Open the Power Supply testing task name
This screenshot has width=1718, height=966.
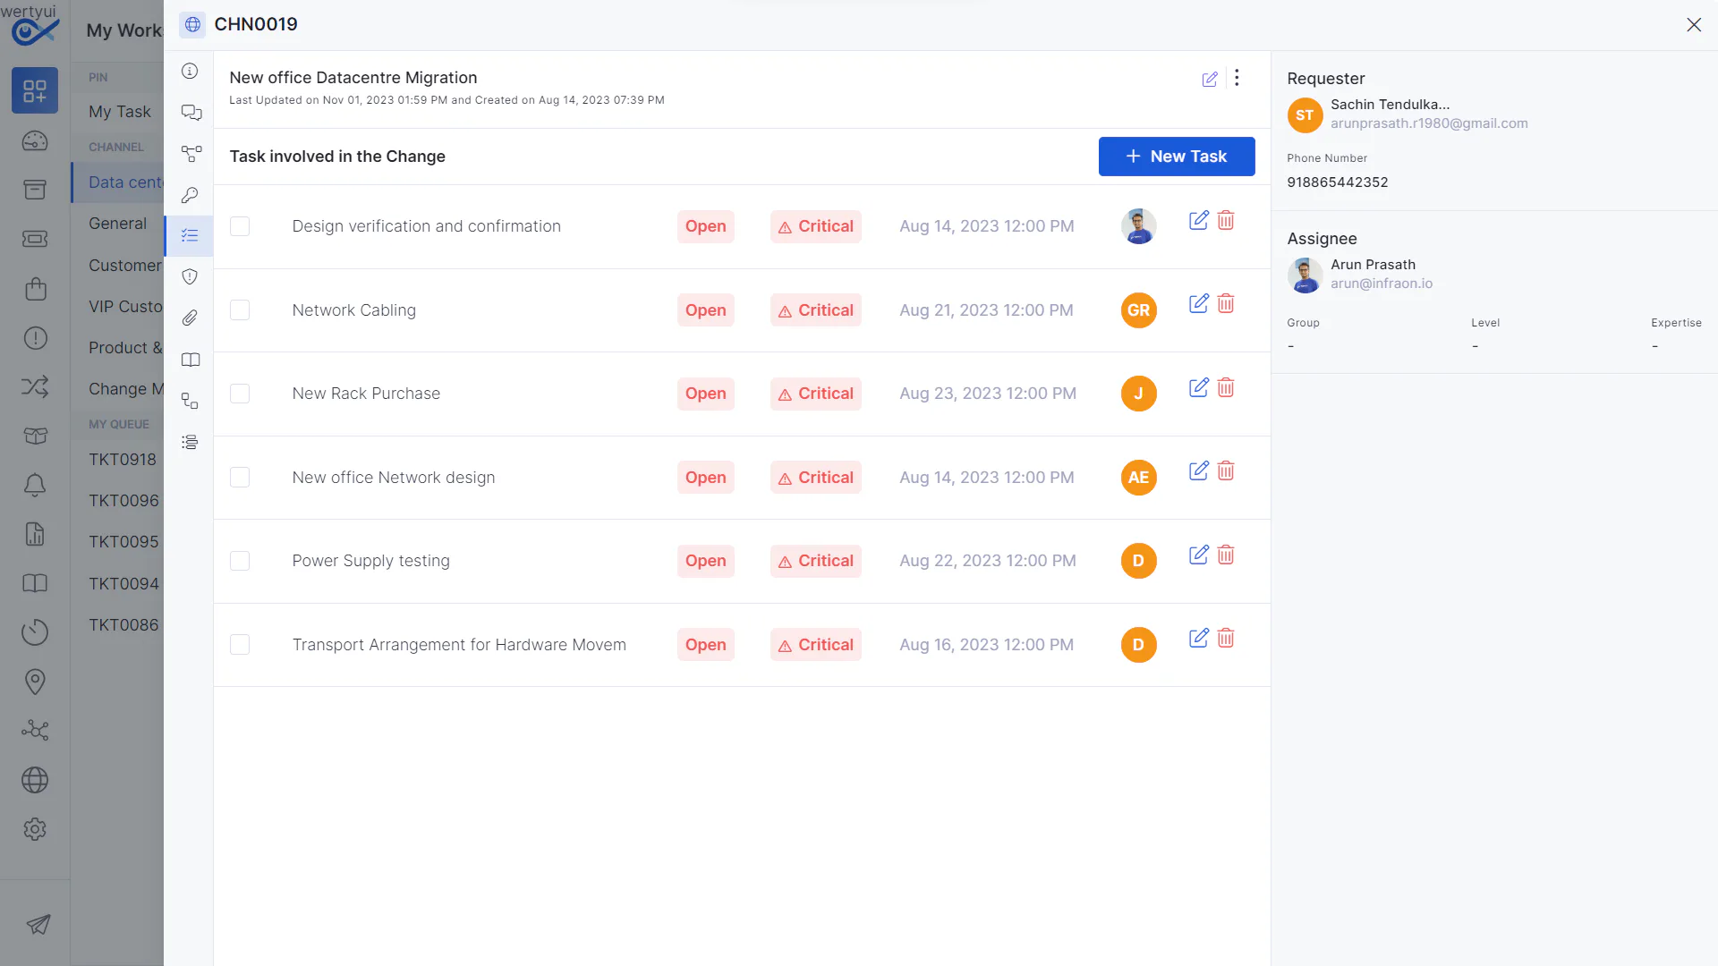tap(371, 561)
